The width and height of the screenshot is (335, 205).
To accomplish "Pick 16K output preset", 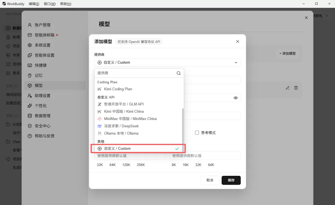I will pyautogui.click(x=186, y=165).
